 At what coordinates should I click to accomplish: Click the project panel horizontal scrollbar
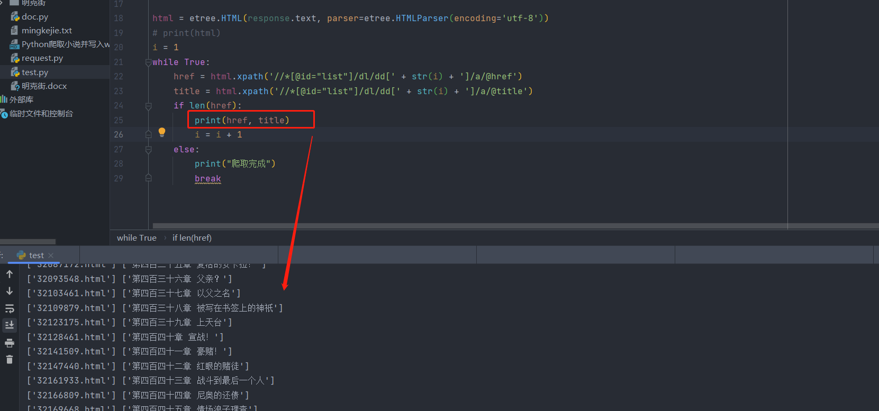pos(28,242)
